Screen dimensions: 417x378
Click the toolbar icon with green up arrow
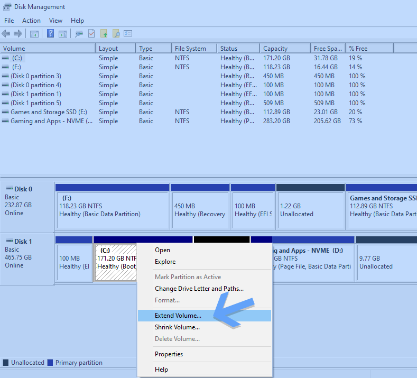pyautogui.click(x=104, y=33)
